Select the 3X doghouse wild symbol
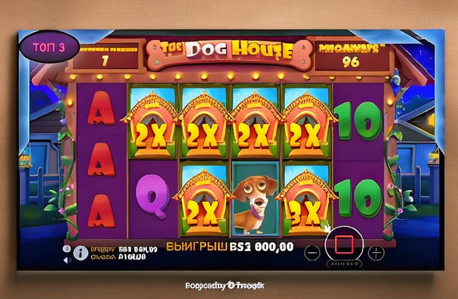This screenshot has width=458, height=299. [306, 200]
